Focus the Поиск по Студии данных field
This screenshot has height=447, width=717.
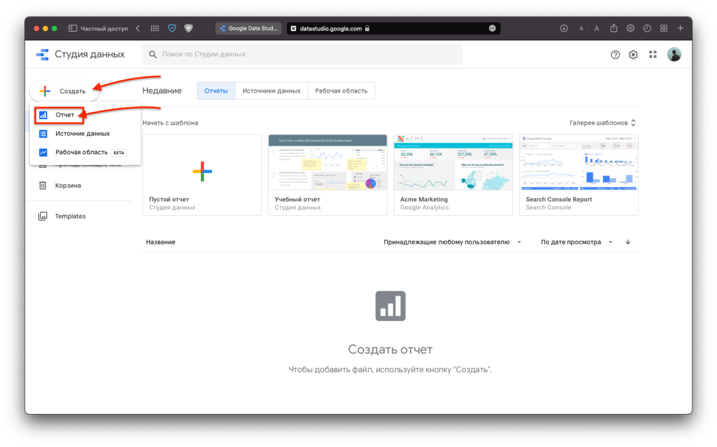click(x=302, y=54)
